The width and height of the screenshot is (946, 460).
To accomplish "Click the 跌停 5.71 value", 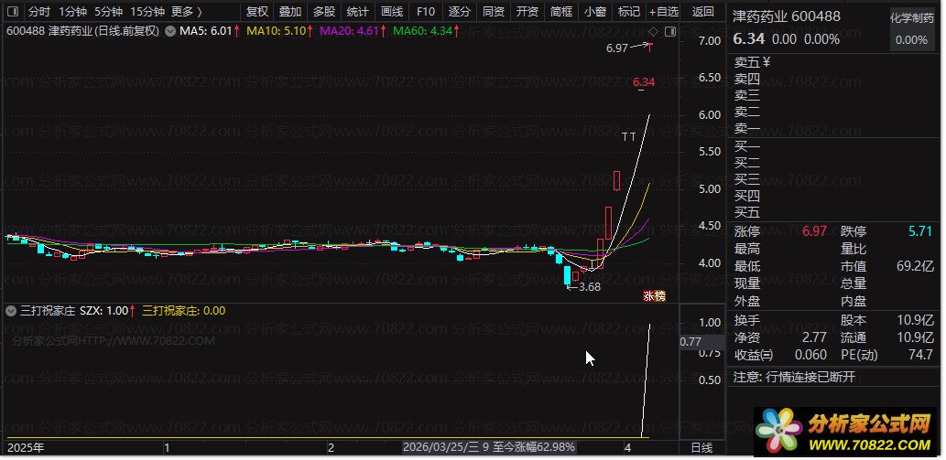I will 919,231.
